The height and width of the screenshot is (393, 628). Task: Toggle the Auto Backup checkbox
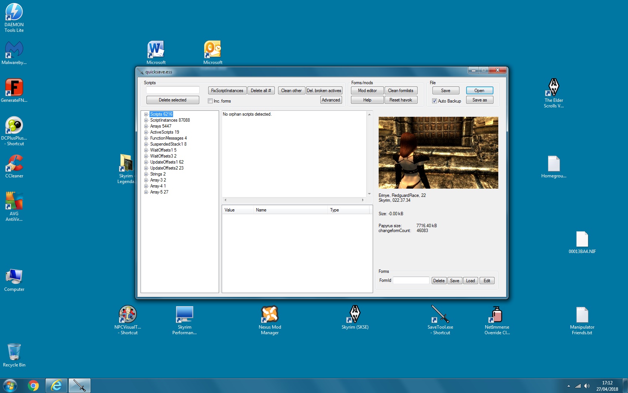tap(434, 101)
